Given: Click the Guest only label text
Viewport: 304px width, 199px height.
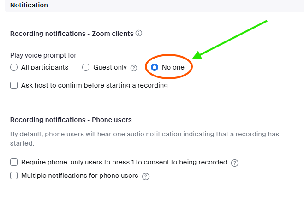Looking at the screenshot, I should 110,67.
